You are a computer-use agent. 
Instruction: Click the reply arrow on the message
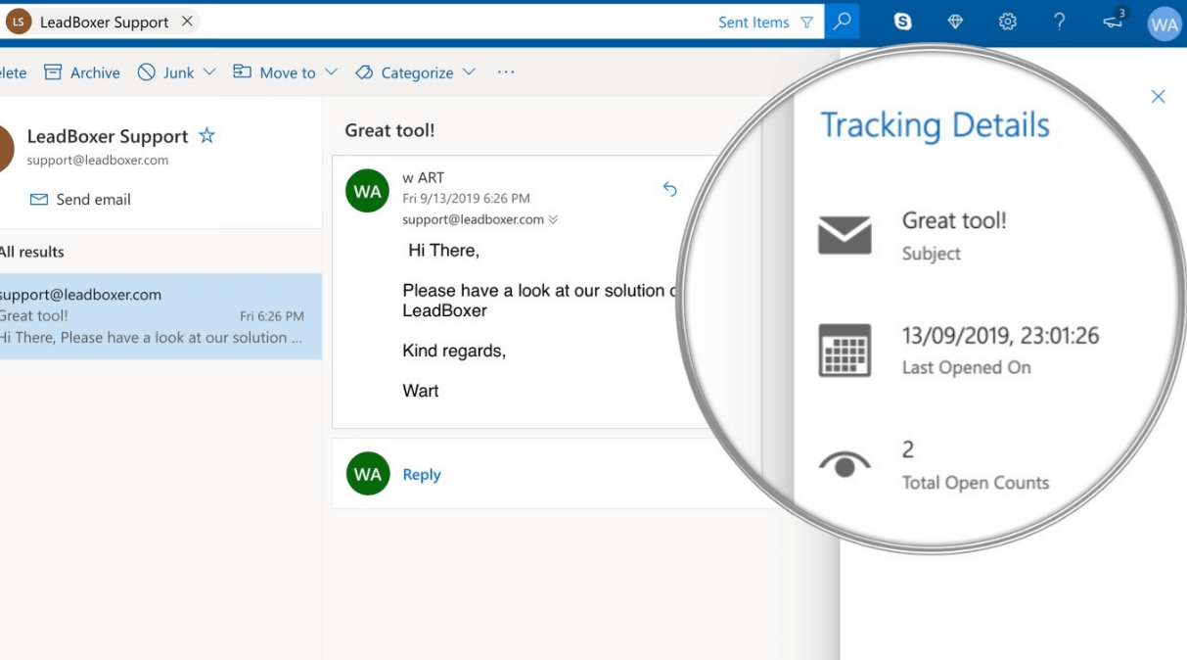pos(670,189)
